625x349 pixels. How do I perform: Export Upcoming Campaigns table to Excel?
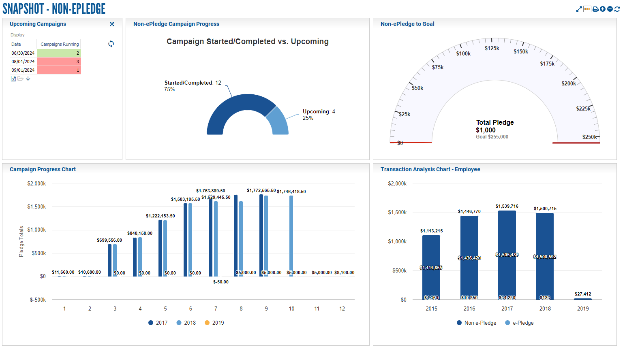(x=13, y=79)
